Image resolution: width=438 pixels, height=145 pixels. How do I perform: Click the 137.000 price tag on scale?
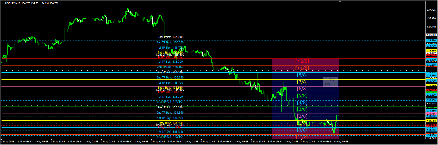point(431,35)
